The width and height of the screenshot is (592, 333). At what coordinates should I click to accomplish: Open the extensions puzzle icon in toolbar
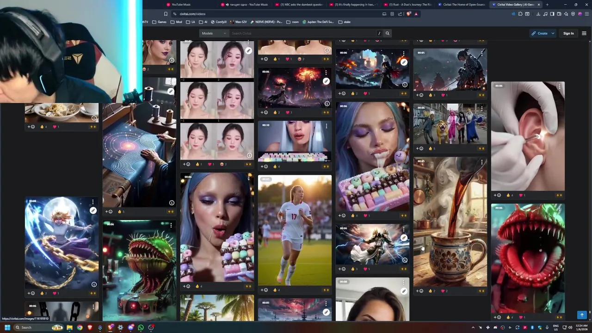(520, 14)
